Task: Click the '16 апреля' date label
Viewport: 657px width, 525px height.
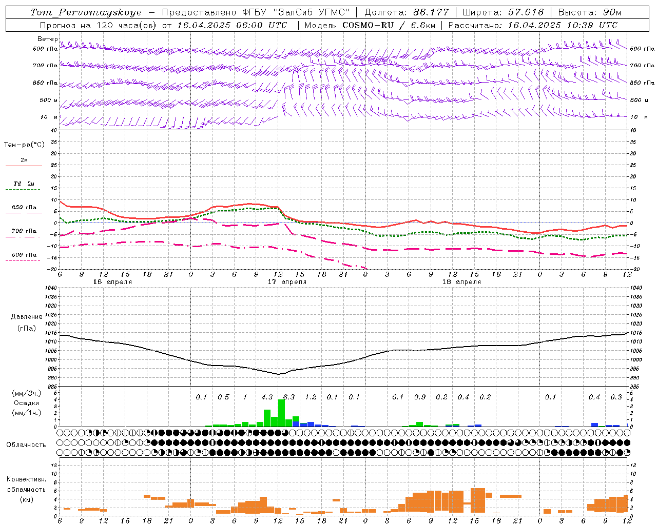Action: [112, 282]
